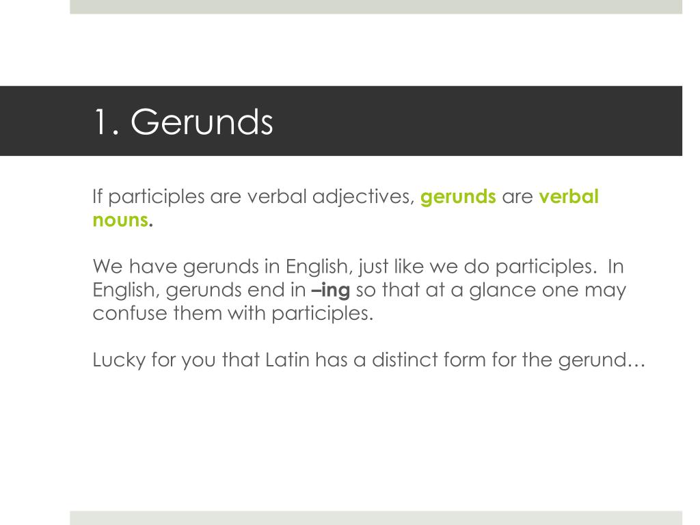Click the word "If" starting first paragraph
The image size is (700, 525).
pyautogui.click(x=97, y=196)
